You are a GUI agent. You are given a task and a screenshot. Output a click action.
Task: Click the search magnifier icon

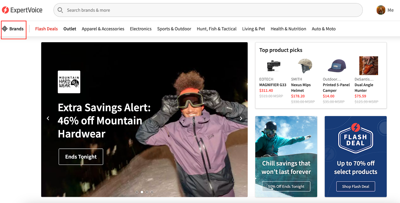[60, 10]
